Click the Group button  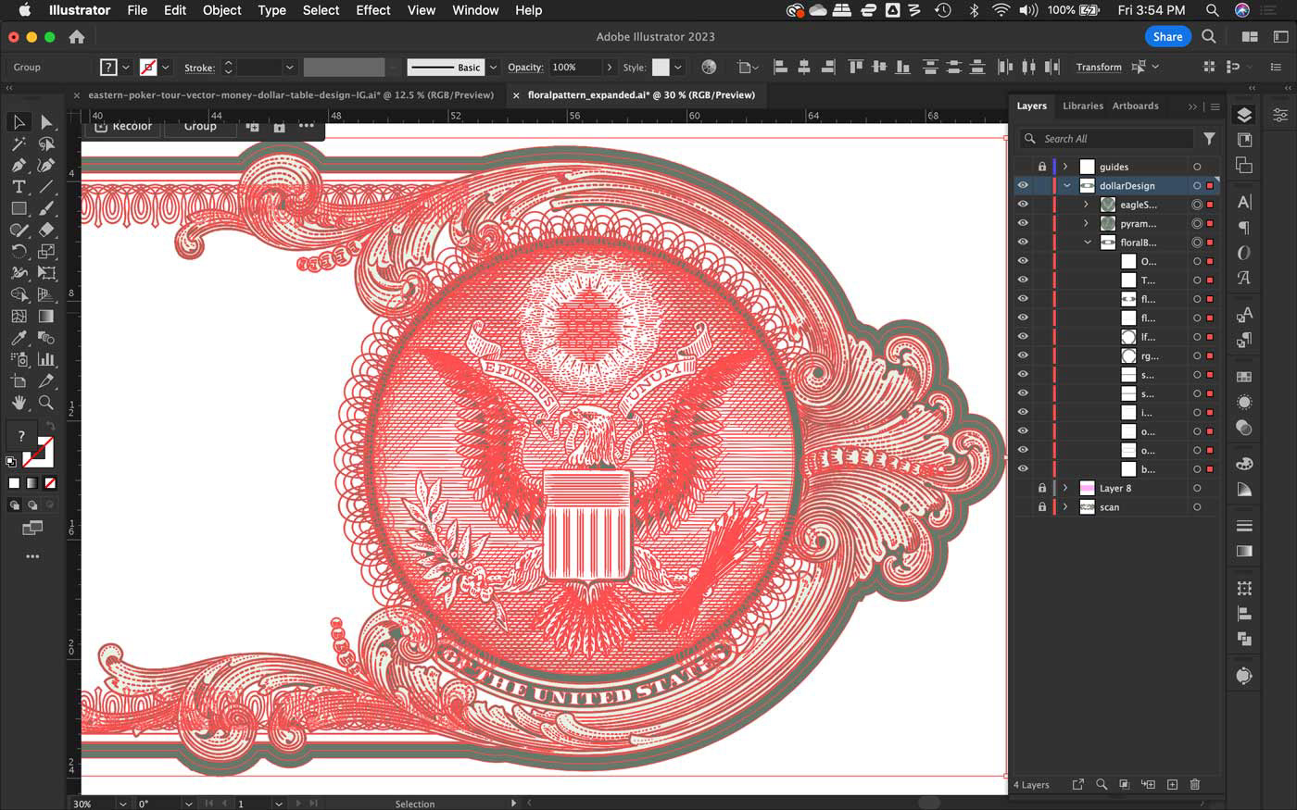coord(200,126)
